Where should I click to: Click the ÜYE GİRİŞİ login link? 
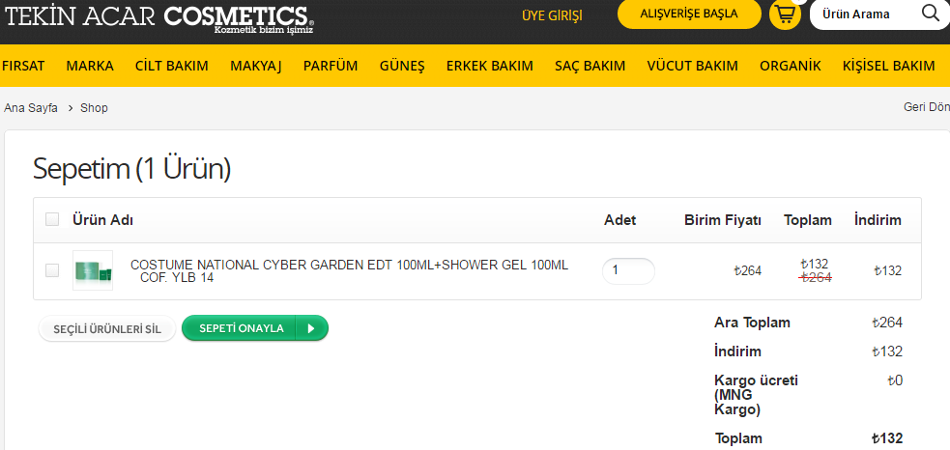pos(552,15)
